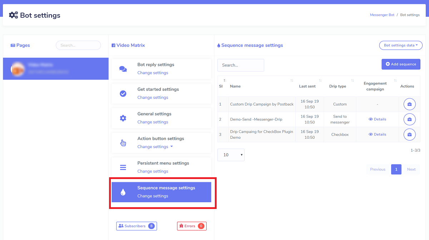View Details of Demo-Send-Messenger-Drip engagement campaign
Viewport: 429px width, 240px height.
click(377, 119)
